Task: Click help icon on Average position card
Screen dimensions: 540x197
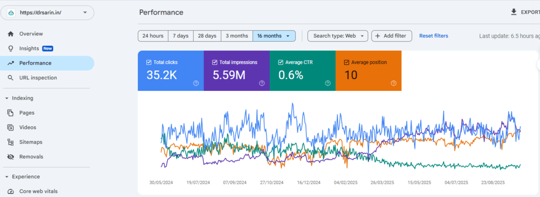Action: [x=394, y=83]
